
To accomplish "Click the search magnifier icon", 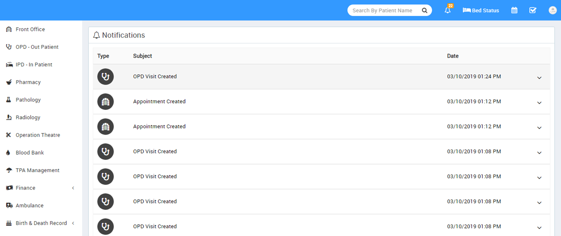I will pos(425,10).
